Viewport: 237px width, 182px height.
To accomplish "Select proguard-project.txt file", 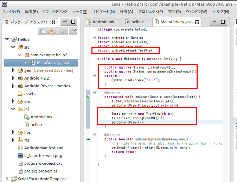I will (43, 163).
